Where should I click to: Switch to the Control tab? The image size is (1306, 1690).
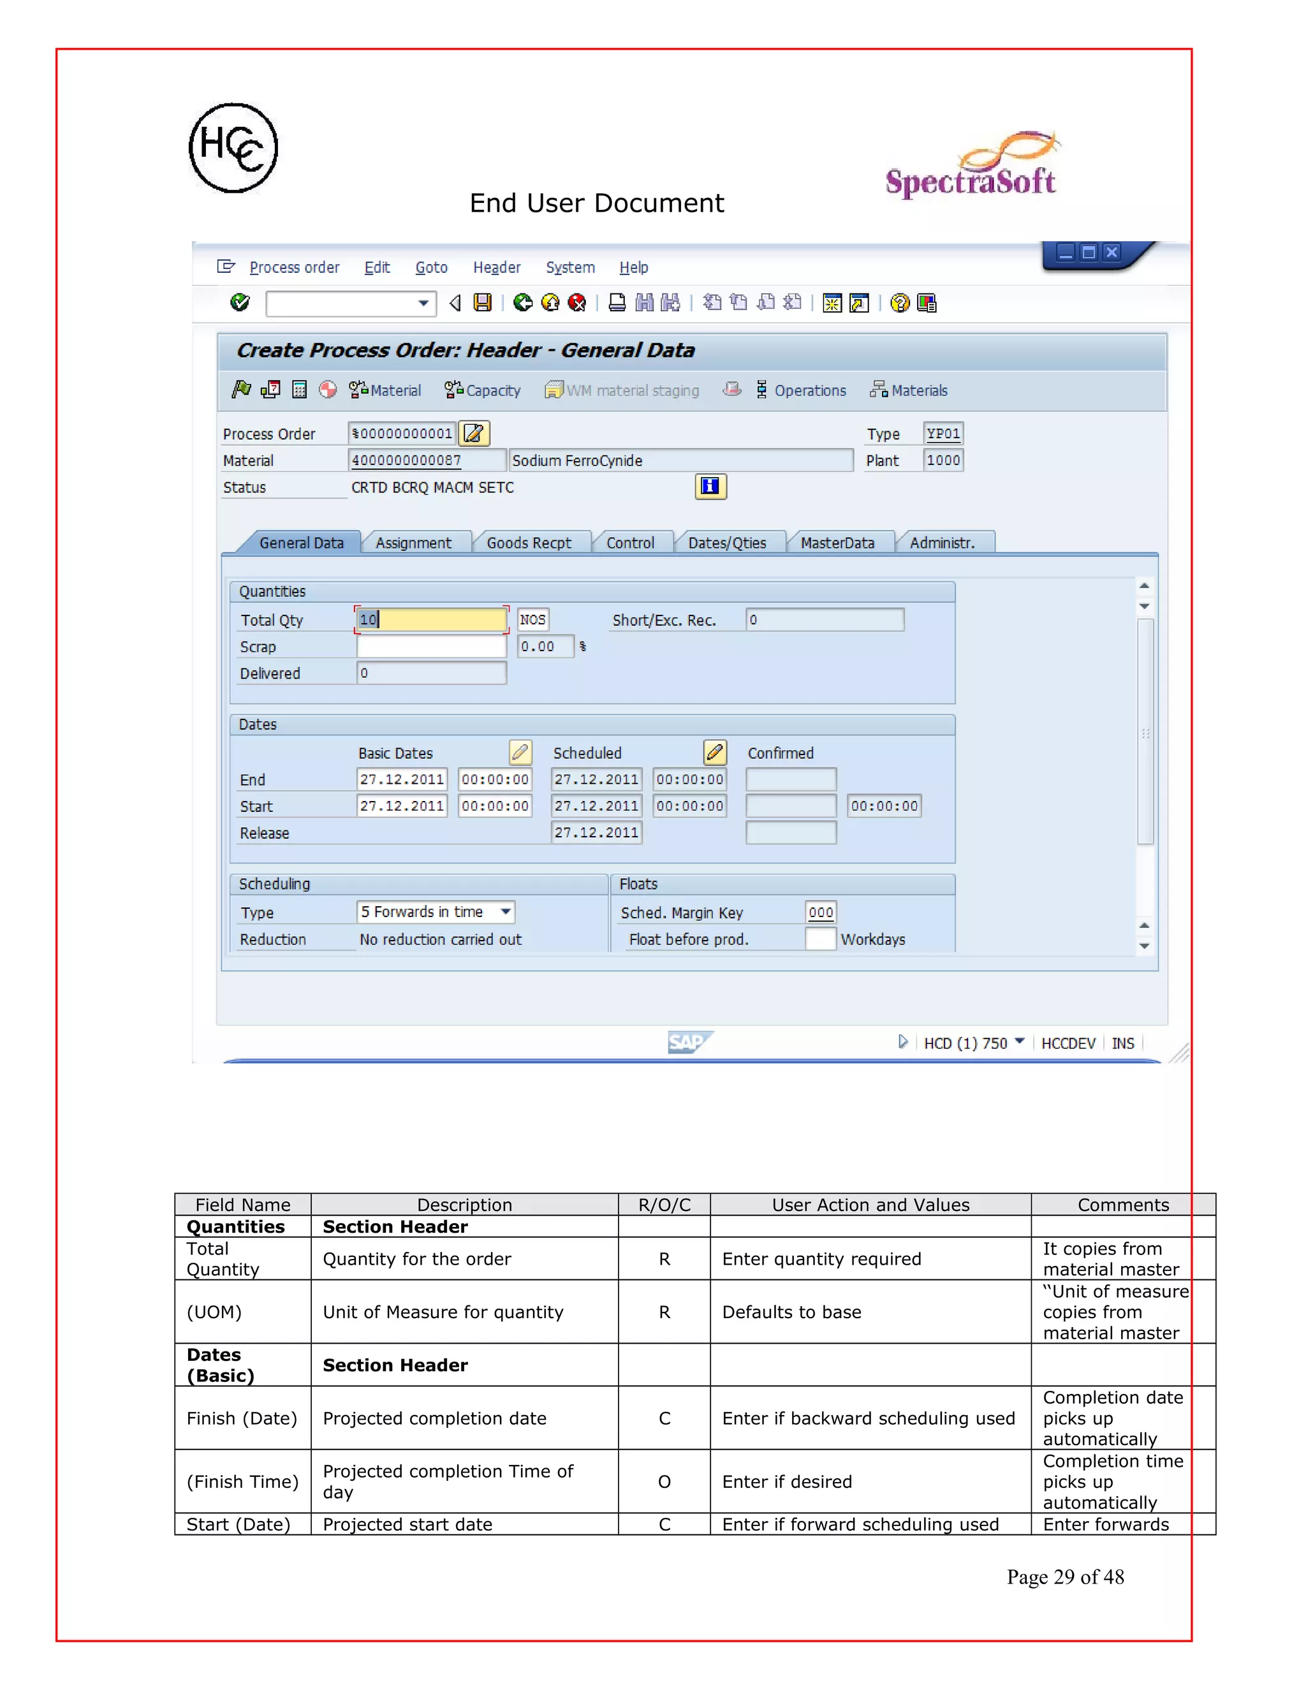pyautogui.click(x=631, y=543)
